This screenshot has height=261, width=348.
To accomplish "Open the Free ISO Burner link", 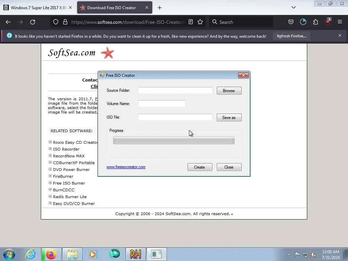I will (x=69, y=183).
